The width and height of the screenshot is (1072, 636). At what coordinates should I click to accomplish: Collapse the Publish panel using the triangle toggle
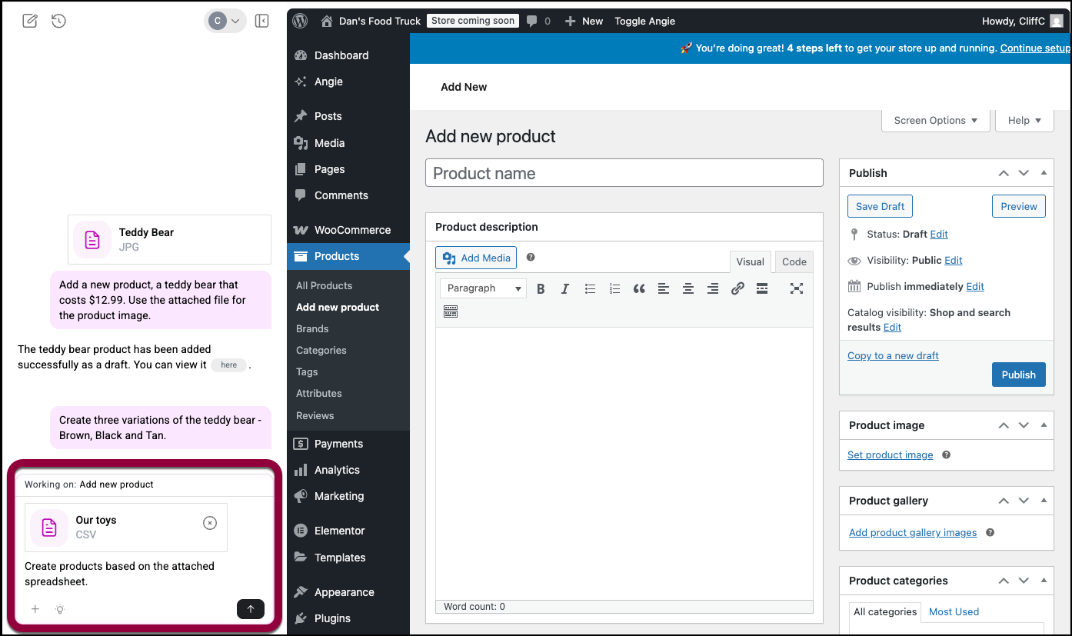point(1044,173)
